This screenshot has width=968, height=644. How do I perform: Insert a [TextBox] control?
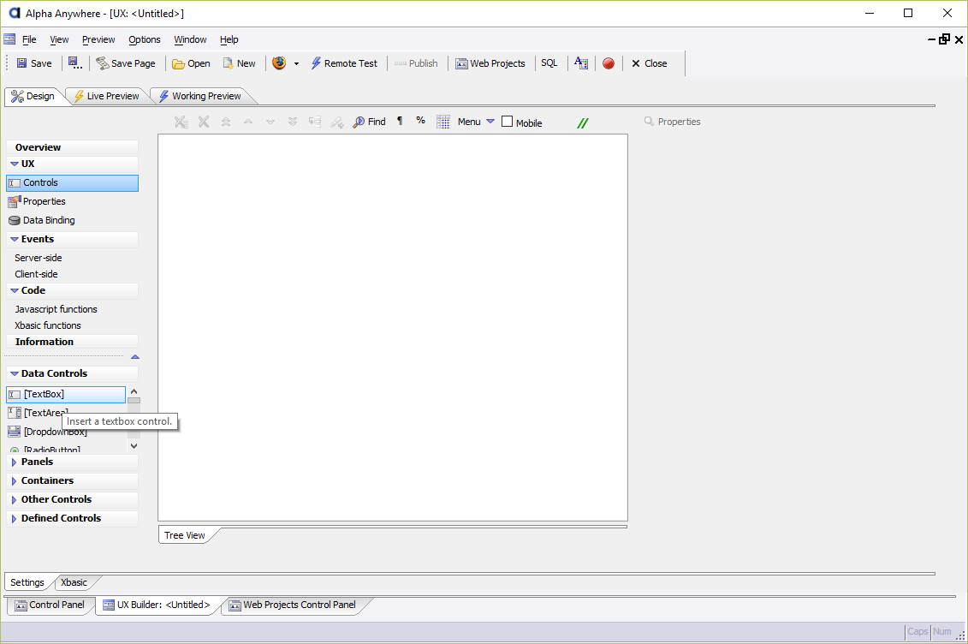click(x=66, y=395)
